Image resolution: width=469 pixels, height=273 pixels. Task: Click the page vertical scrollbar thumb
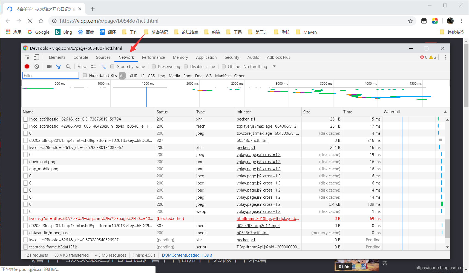point(466,76)
